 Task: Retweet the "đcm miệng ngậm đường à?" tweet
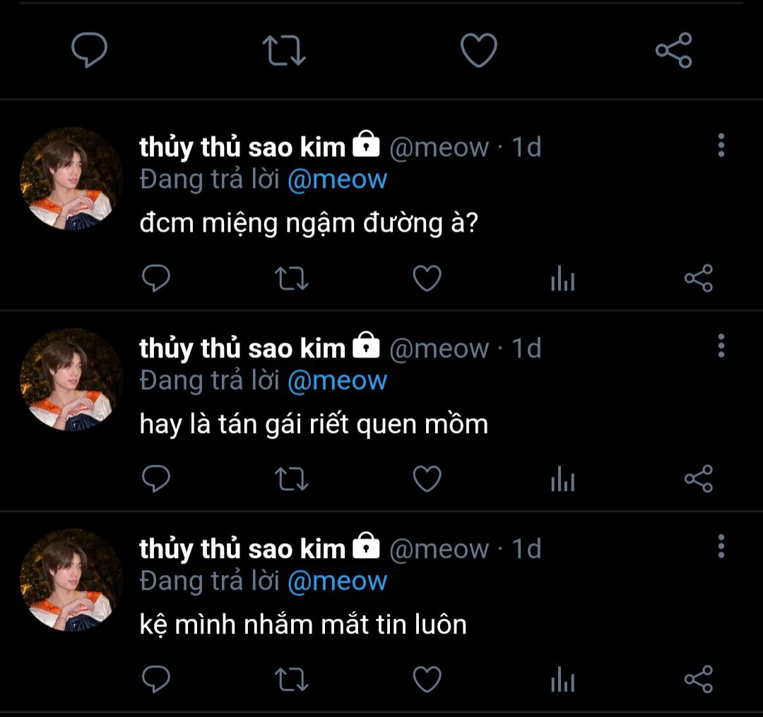coord(291,279)
